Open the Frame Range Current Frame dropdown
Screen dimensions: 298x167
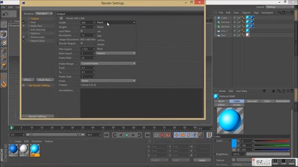coord(108,64)
